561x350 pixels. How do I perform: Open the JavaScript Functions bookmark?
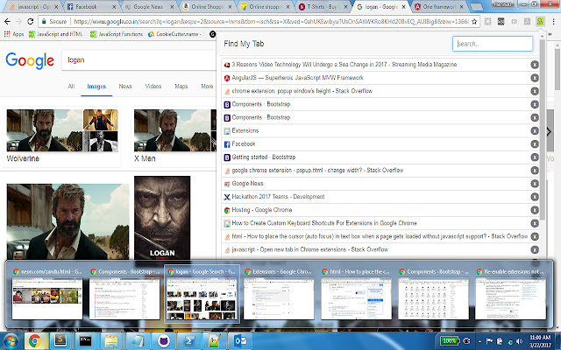click(117, 34)
